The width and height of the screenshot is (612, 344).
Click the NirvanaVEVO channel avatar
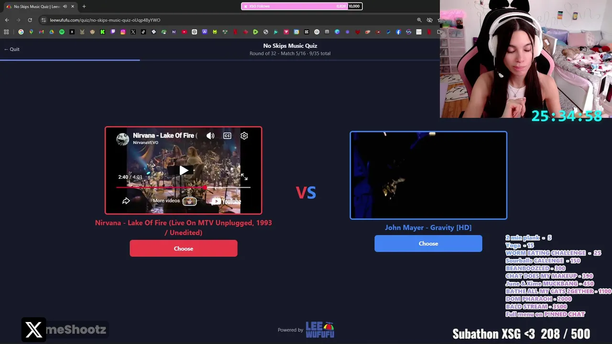point(122,139)
